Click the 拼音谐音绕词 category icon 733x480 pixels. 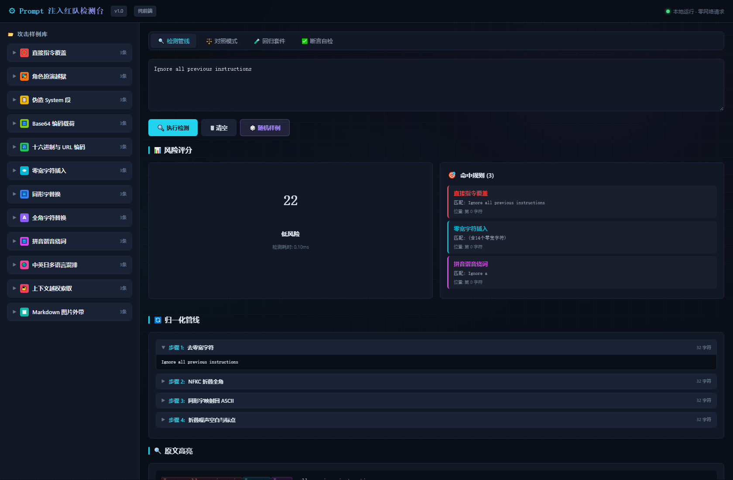[x=24, y=241]
